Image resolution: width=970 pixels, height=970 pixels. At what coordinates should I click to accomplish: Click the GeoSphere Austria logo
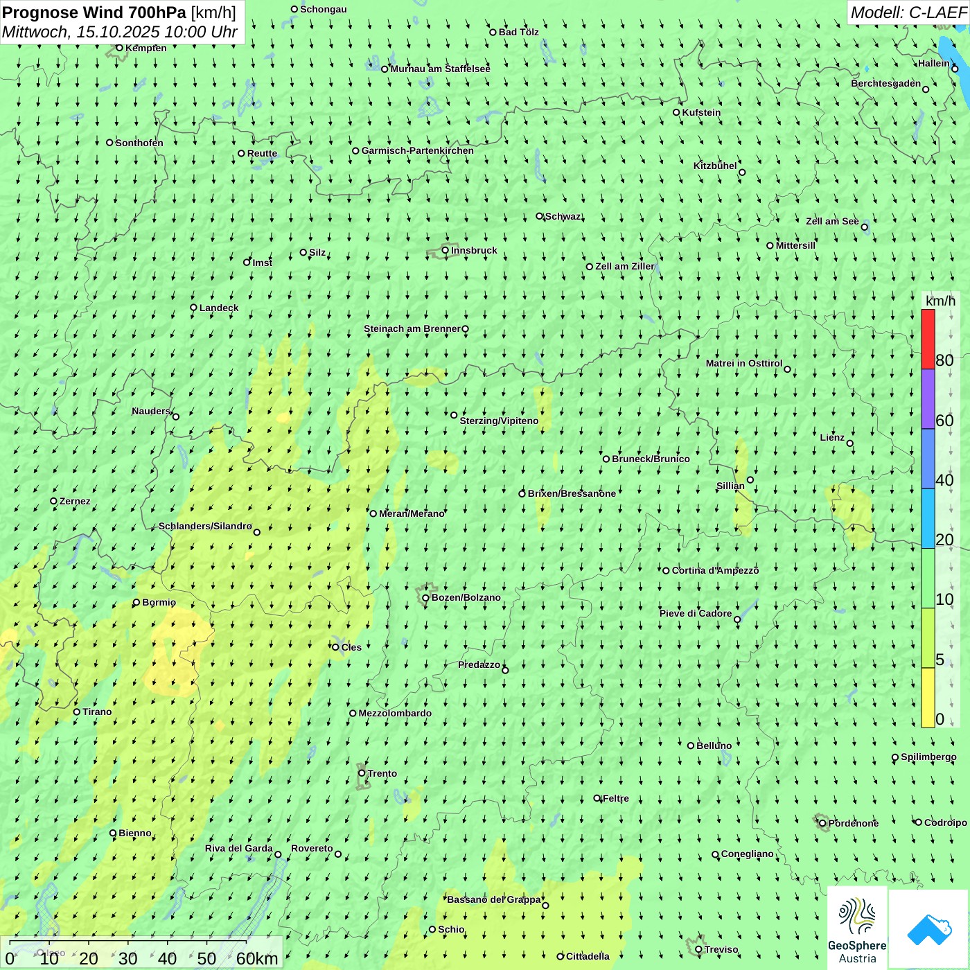click(x=857, y=928)
